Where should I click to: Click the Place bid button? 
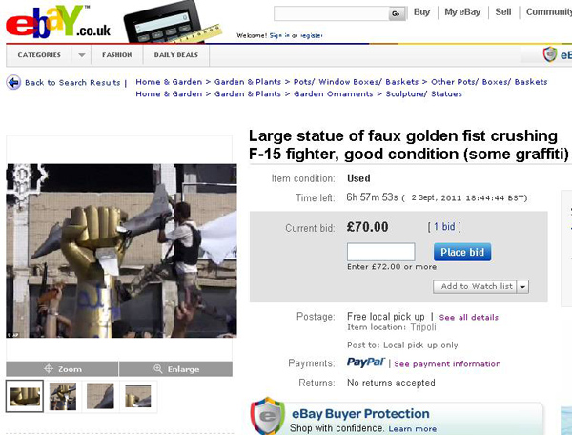point(462,252)
